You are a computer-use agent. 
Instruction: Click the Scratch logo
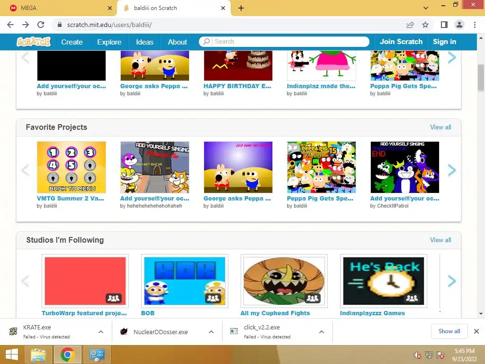pyautogui.click(x=34, y=42)
